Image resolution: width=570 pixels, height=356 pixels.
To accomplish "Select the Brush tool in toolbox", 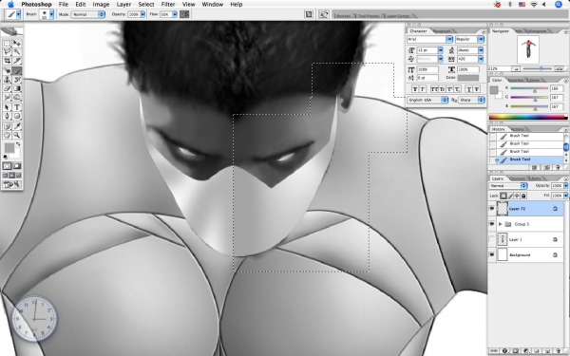I will (x=17, y=71).
